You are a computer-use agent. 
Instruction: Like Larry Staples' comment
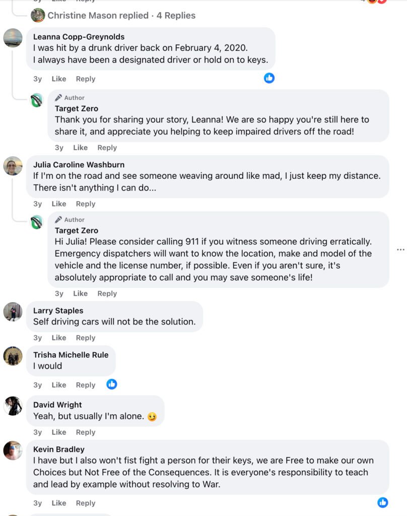(59, 338)
